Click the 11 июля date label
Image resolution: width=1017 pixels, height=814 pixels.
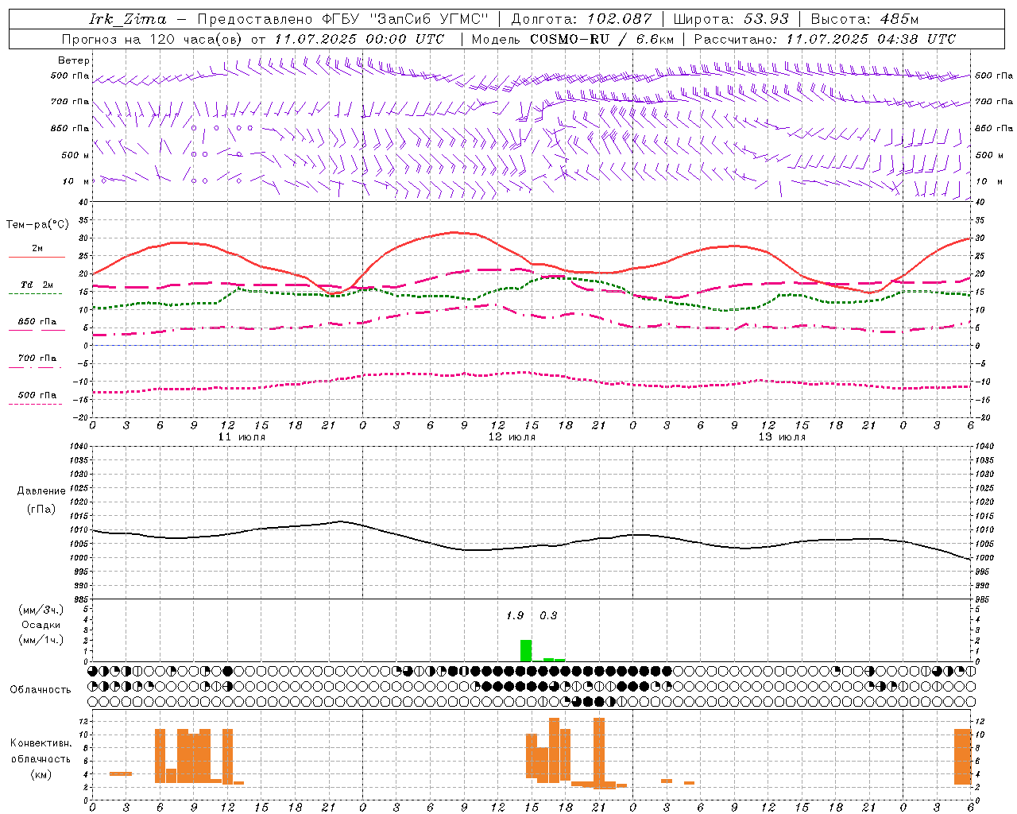[x=242, y=437]
